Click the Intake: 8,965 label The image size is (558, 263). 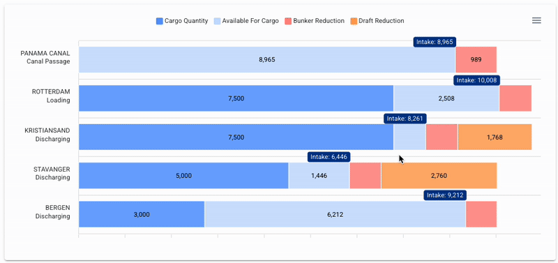435,42
